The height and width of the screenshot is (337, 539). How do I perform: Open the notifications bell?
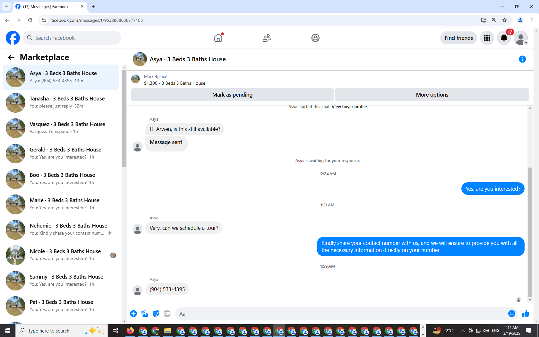tap(504, 38)
